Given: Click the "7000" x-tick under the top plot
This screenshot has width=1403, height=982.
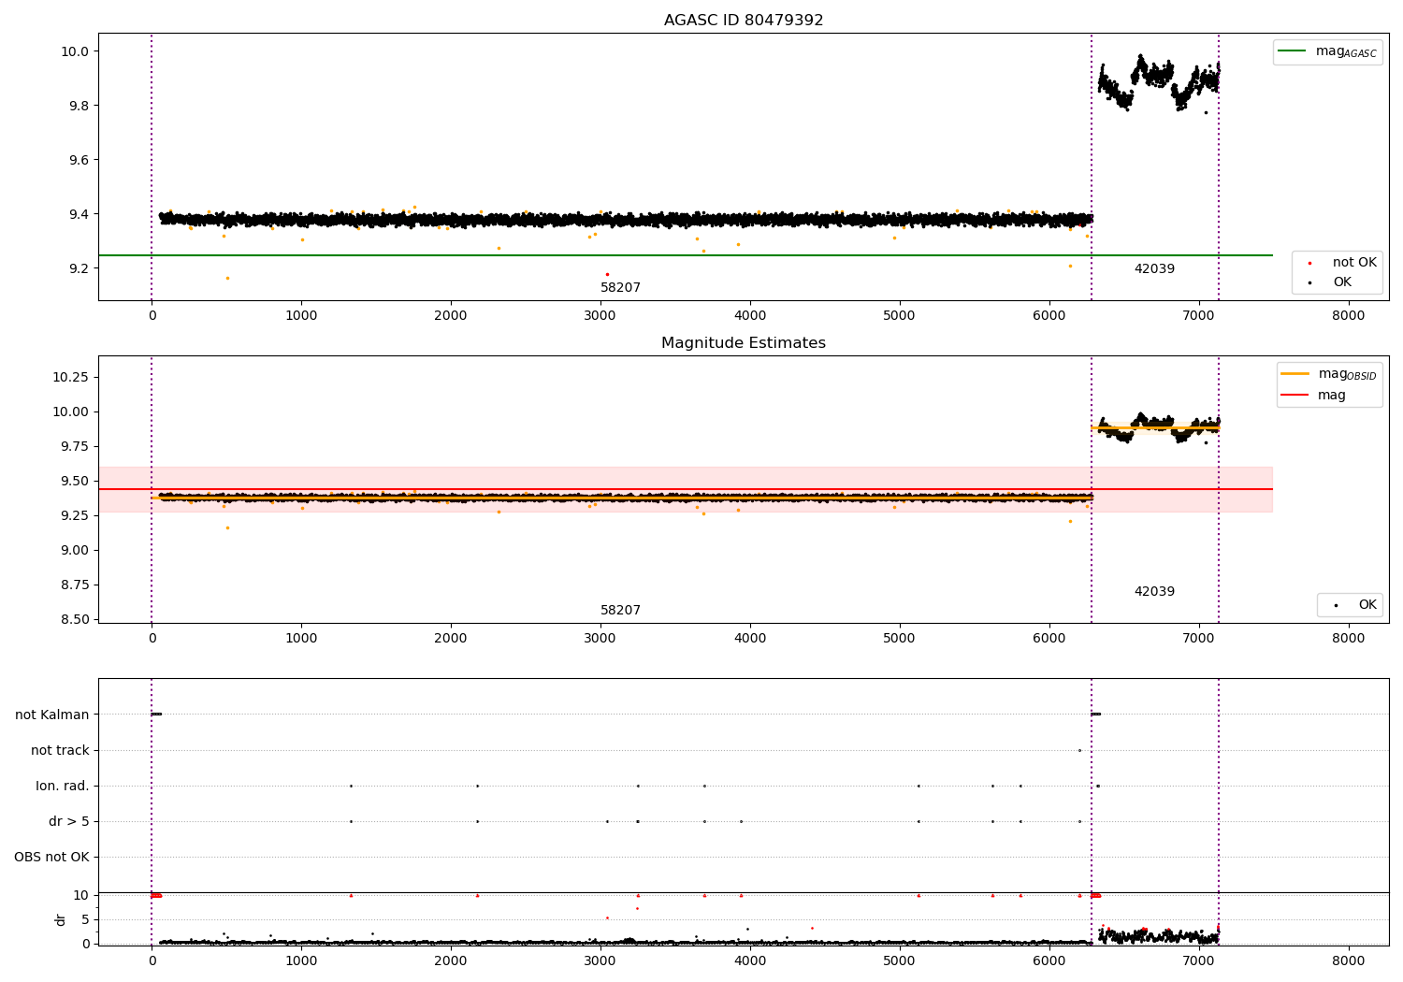Looking at the screenshot, I should [1199, 316].
